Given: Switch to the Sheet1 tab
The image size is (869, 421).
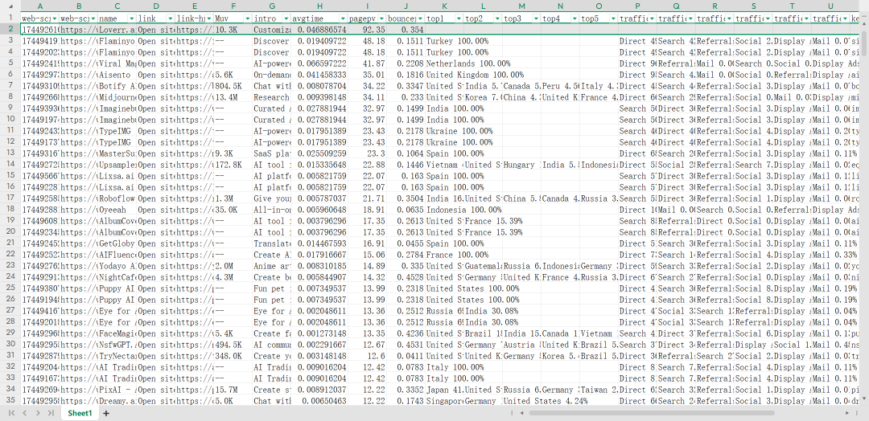Looking at the screenshot, I should (x=80, y=413).
